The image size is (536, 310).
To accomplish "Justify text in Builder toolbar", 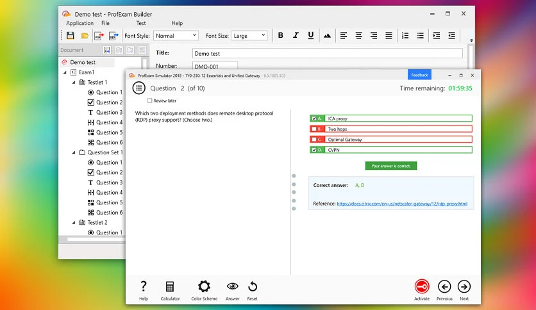I will pos(389,35).
